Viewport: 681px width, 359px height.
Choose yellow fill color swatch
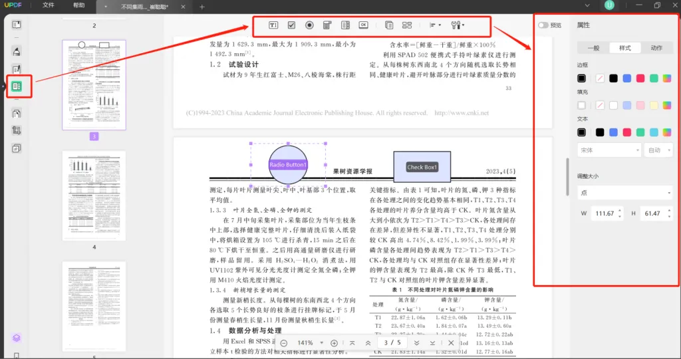pos(654,105)
